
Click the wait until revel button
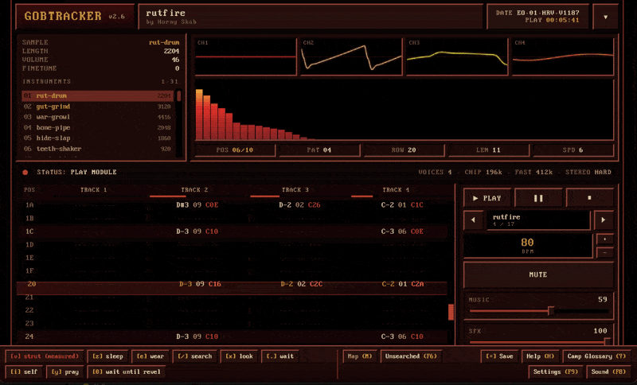pyautogui.click(x=127, y=371)
